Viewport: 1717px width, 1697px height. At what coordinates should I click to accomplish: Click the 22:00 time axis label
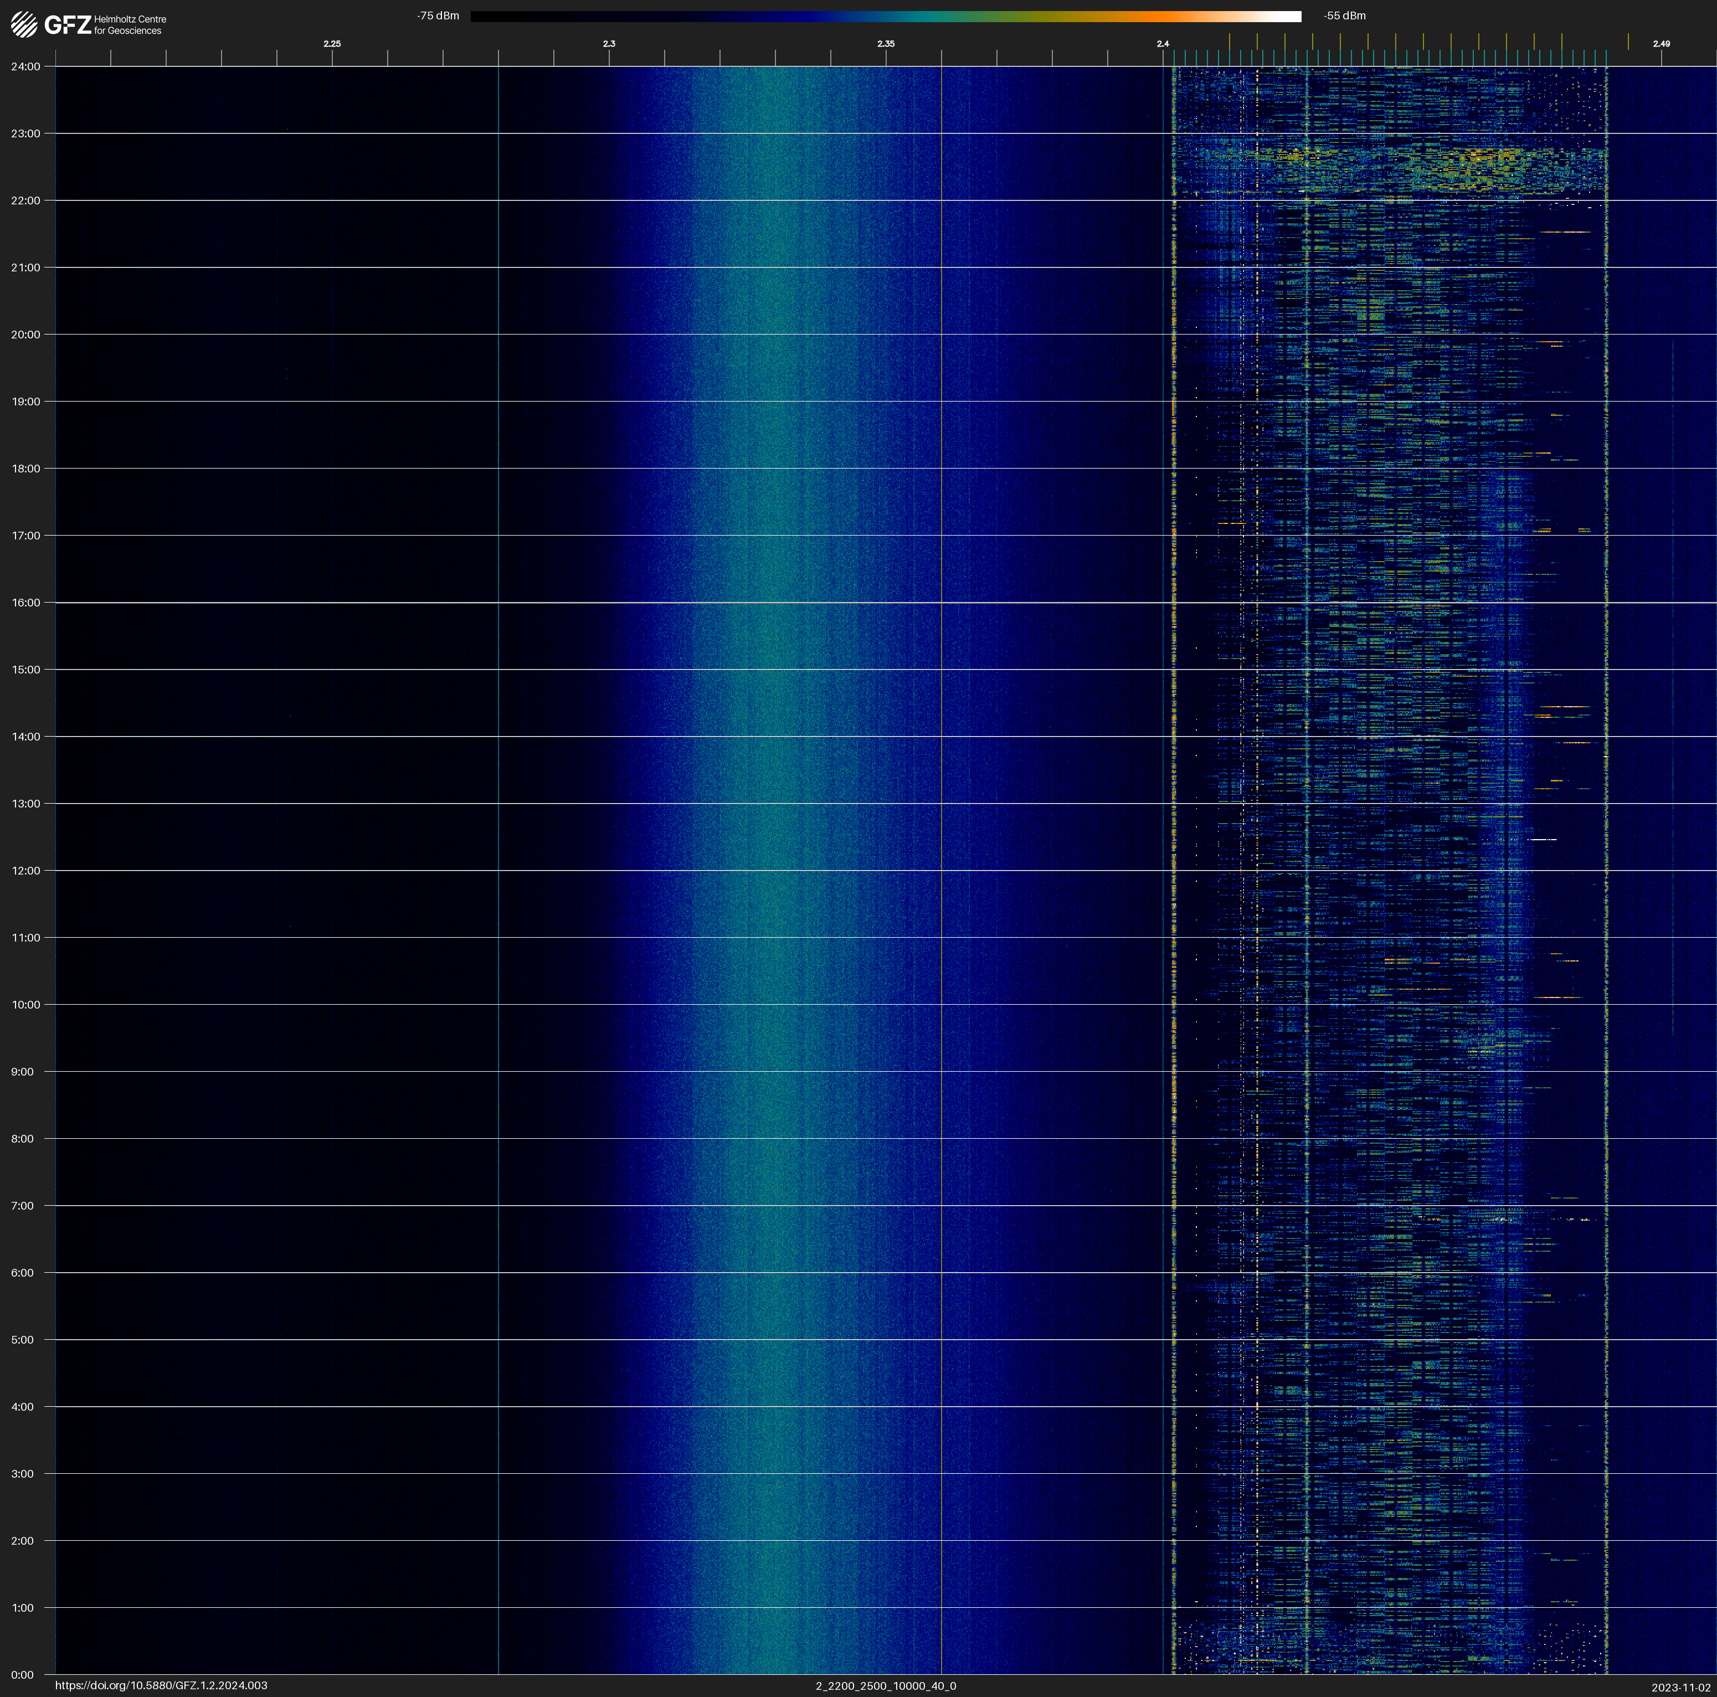pyautogui.click(x=25, y=201)
